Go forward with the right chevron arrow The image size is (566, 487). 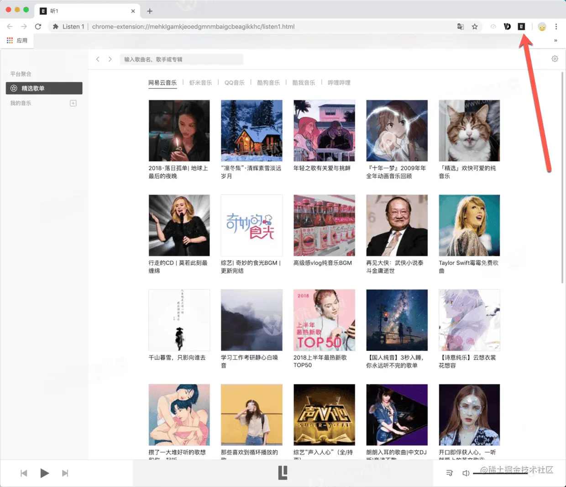pos(110,59)
